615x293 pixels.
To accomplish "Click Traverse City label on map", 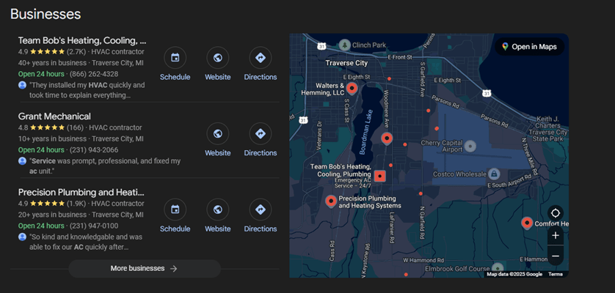I will (x=346, y=63).
